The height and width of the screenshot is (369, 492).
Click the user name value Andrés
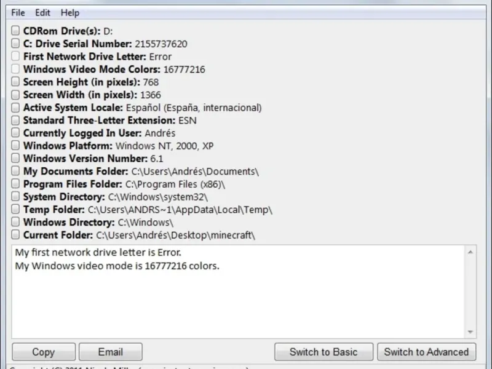pos(160,133)
